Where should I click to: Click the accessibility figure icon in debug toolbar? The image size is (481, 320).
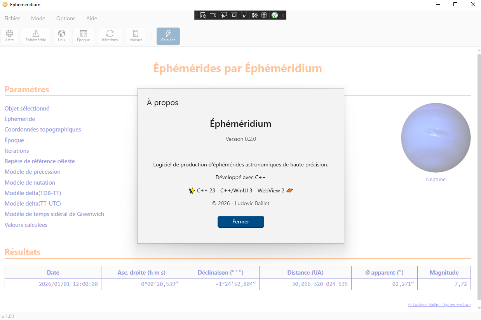click(x=264, y=15)
